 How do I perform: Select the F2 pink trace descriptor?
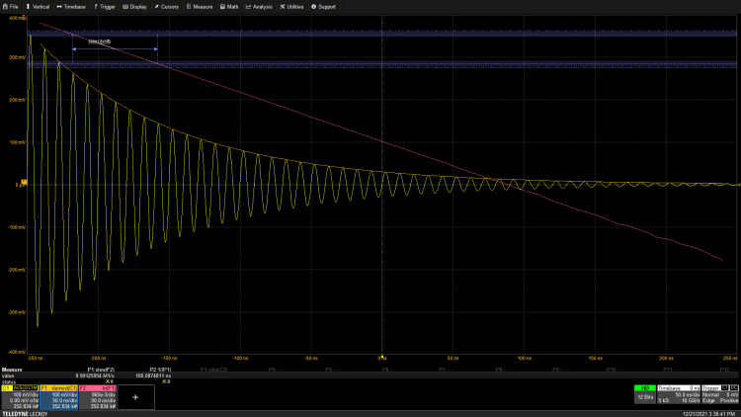[97, 395]
